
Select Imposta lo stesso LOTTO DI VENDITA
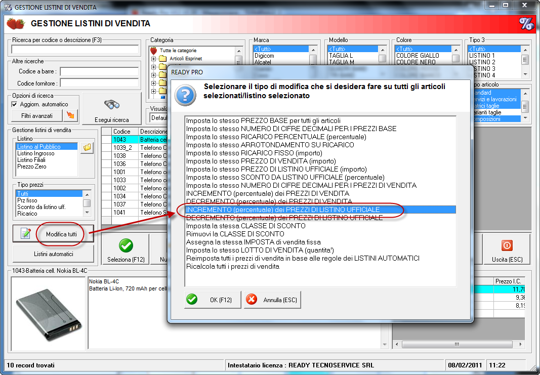[x=260, y=251]
